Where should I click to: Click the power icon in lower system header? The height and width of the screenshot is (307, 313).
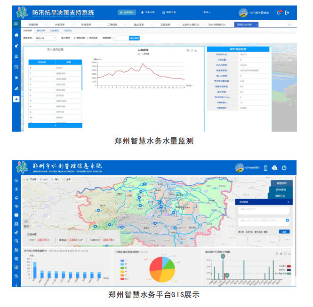click(284, 168)
